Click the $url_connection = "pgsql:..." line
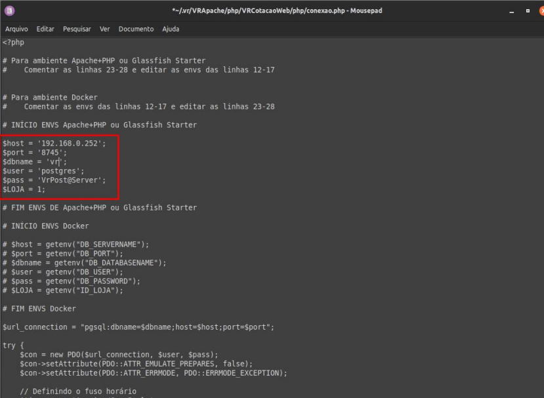The width and height of the screenshot is (544, 398). [x=138, y=327]
